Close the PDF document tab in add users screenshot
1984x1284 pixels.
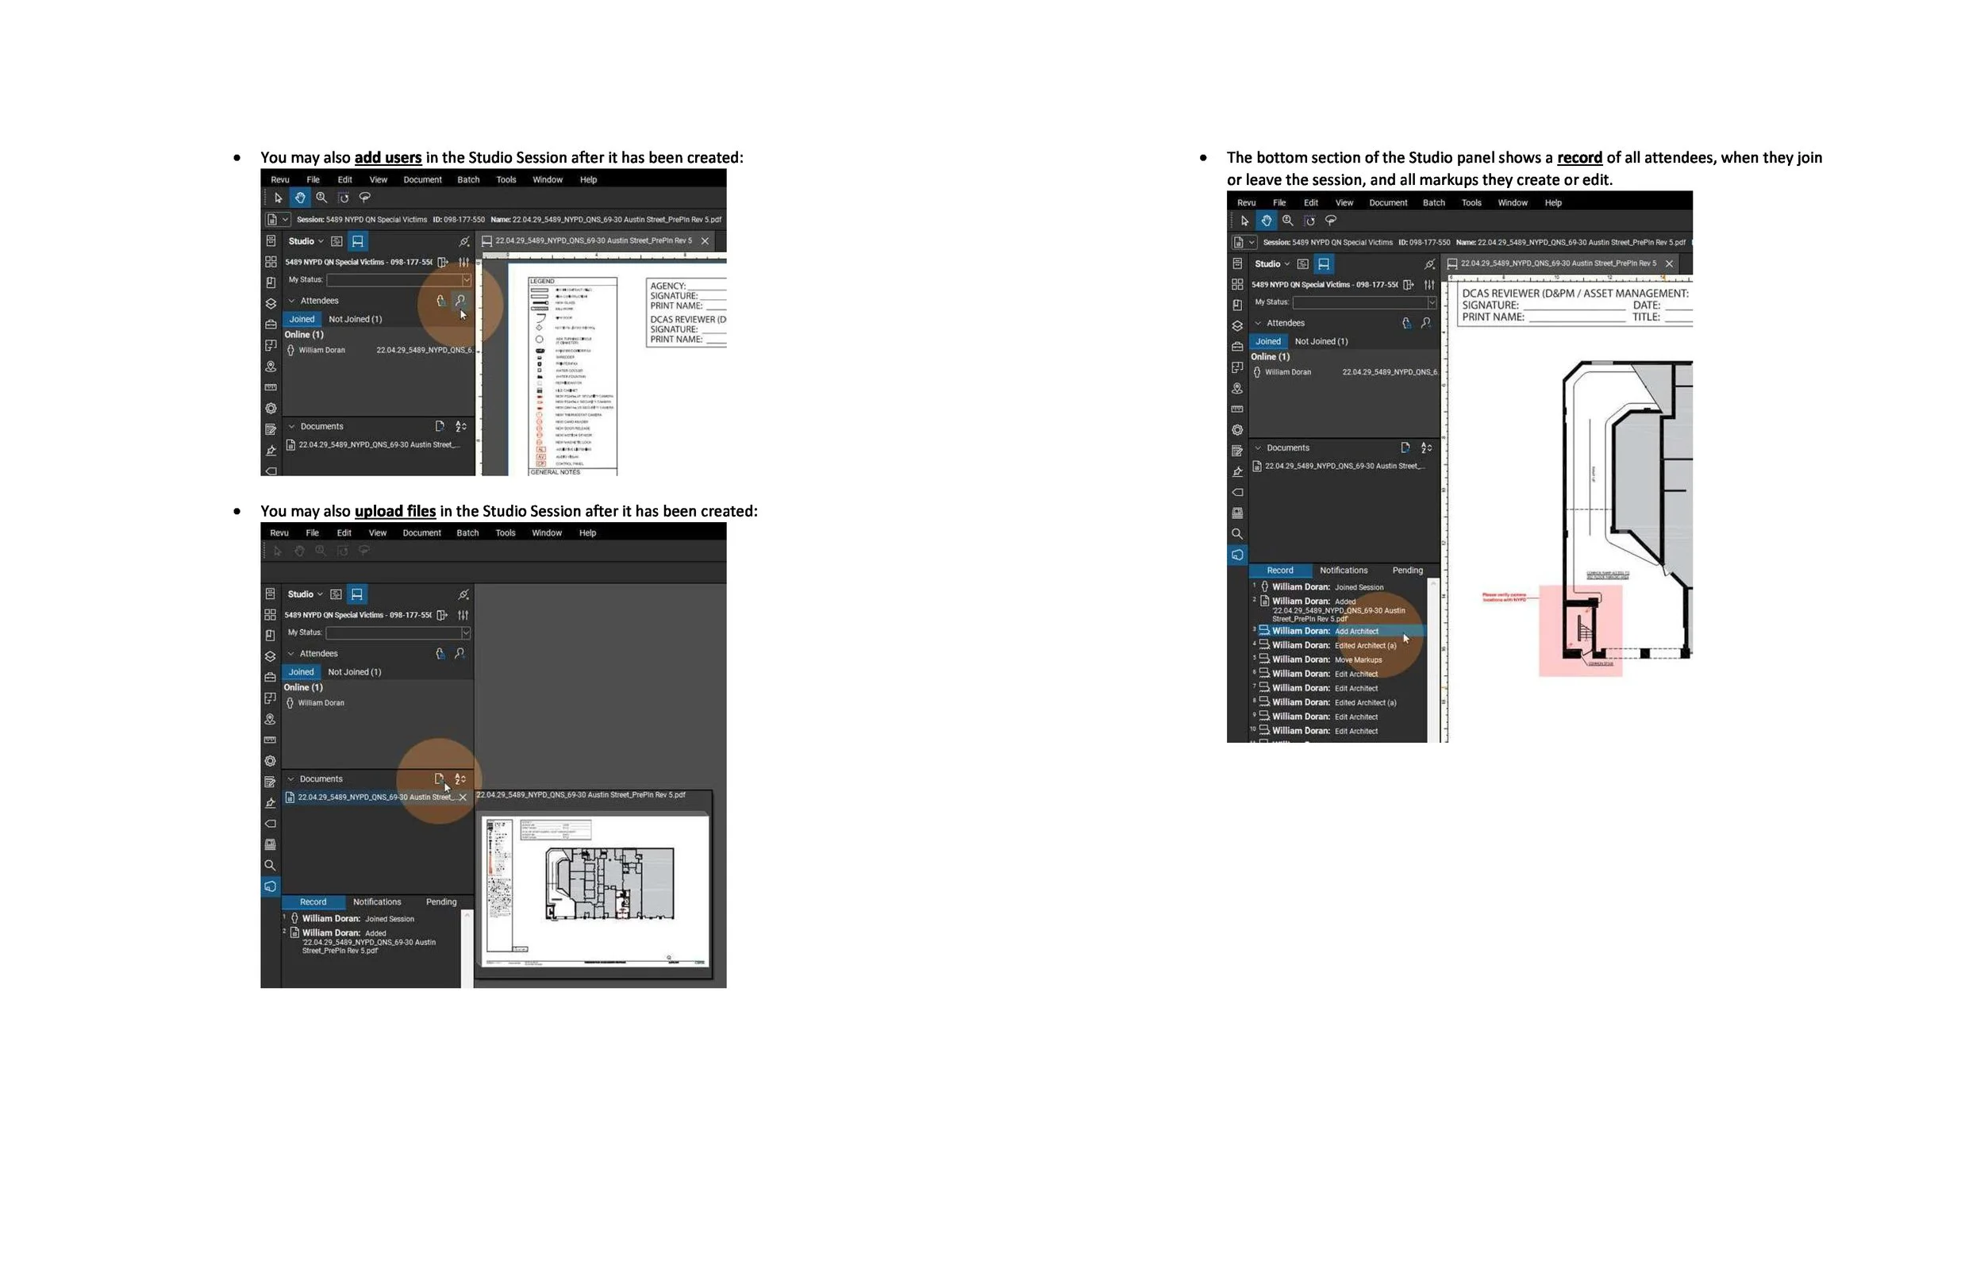coord(706,241)
